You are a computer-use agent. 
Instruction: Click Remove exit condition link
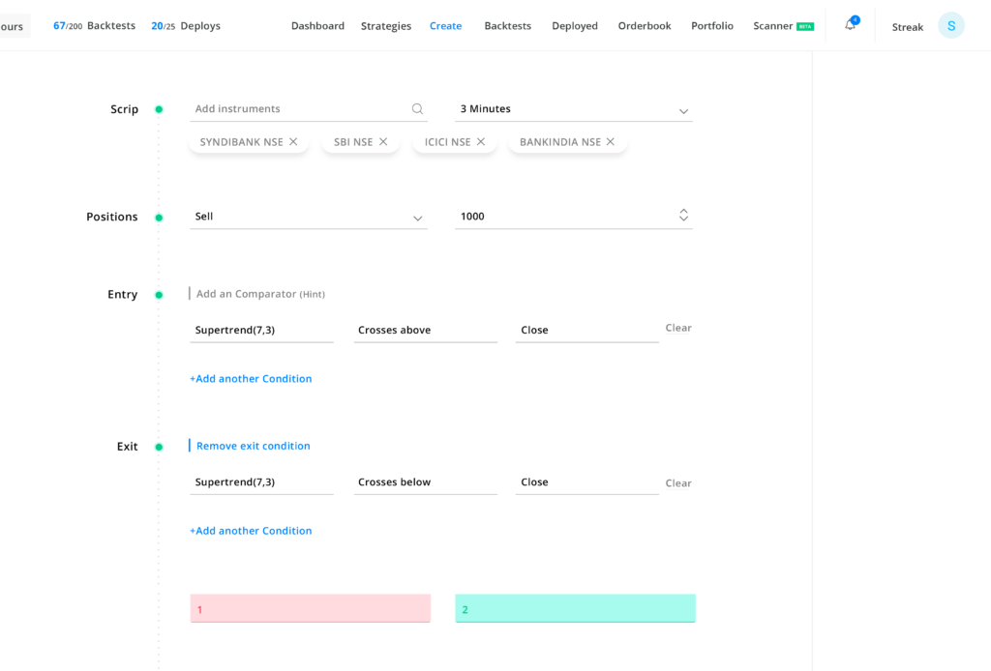(253, 446)
